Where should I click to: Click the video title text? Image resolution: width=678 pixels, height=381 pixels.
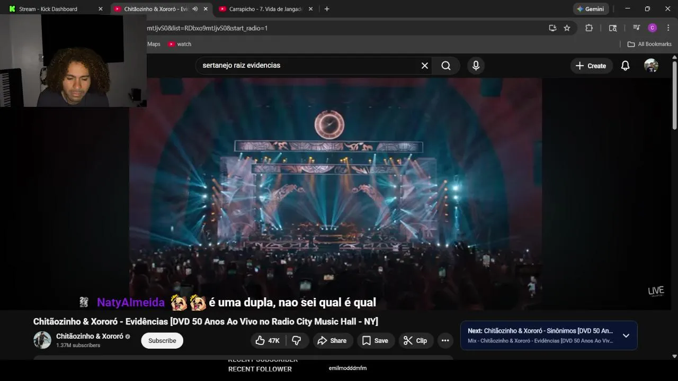click(x=206, y=321)
